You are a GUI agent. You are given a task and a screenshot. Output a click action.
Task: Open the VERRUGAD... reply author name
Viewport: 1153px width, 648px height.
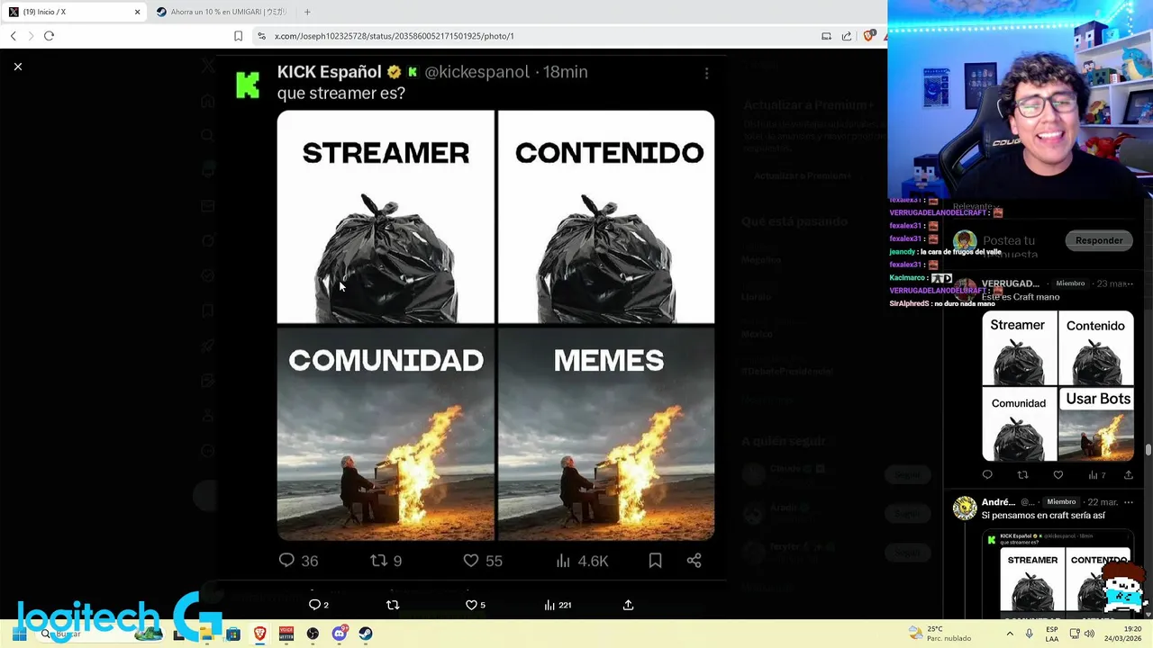click(1010, 283)
